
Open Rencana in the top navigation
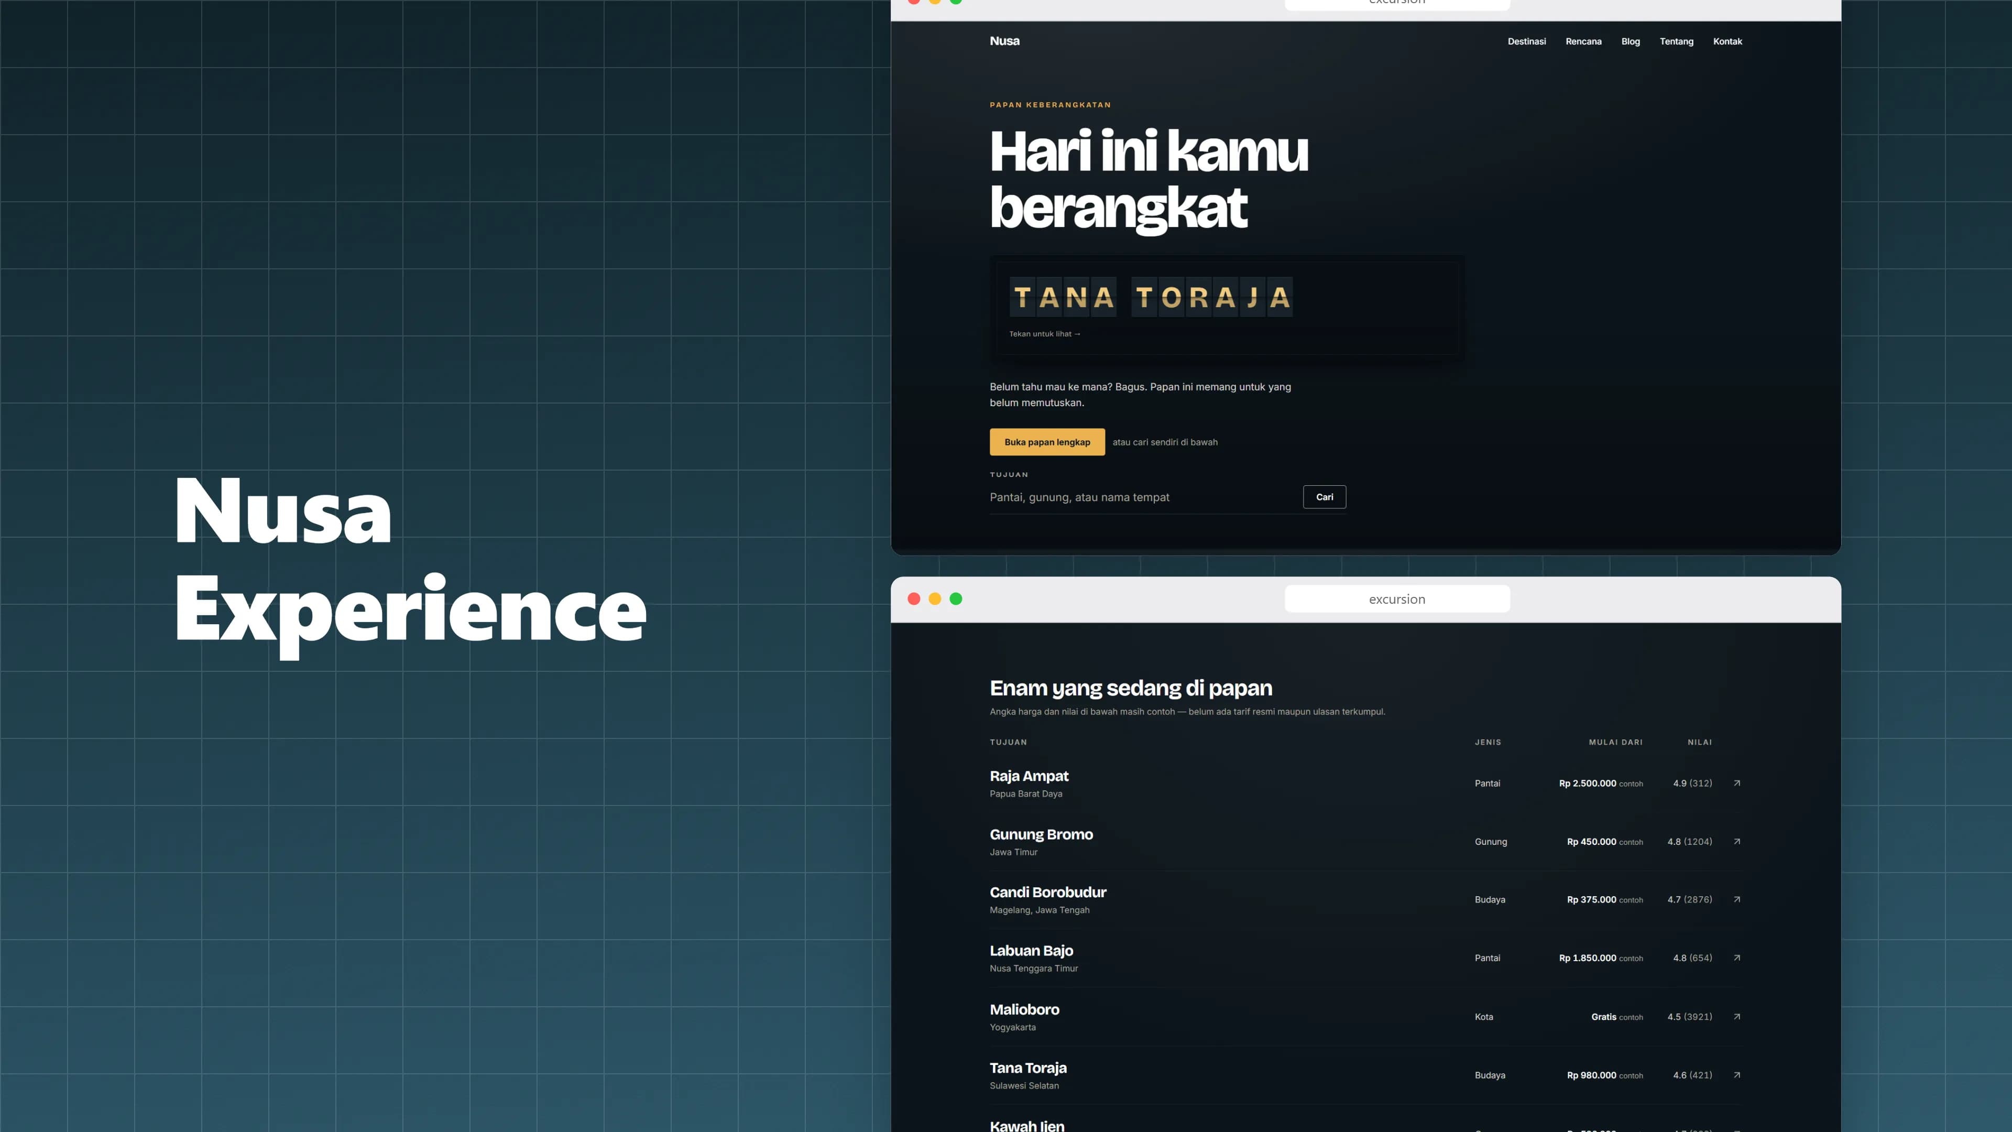1583,41
